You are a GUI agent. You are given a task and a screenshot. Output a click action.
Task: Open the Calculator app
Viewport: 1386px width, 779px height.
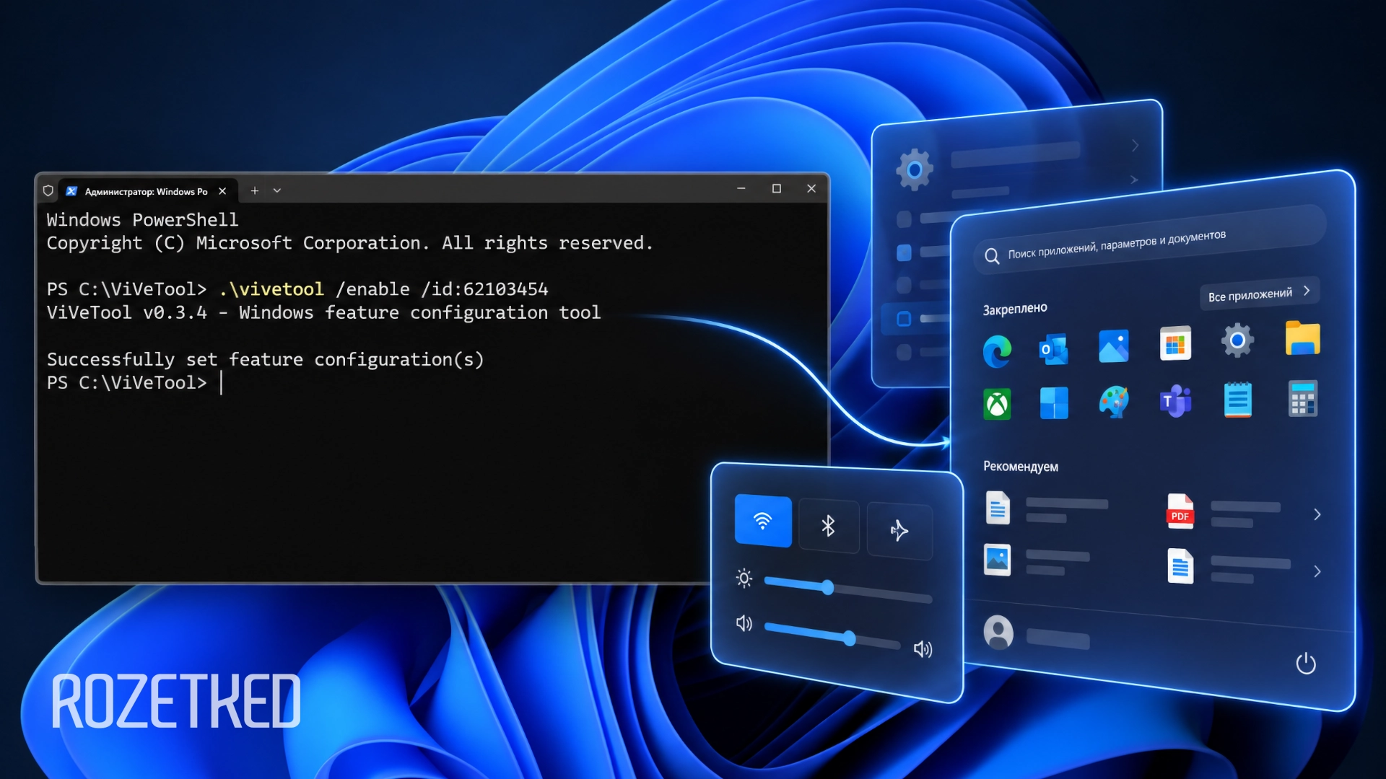point(1302,398)
